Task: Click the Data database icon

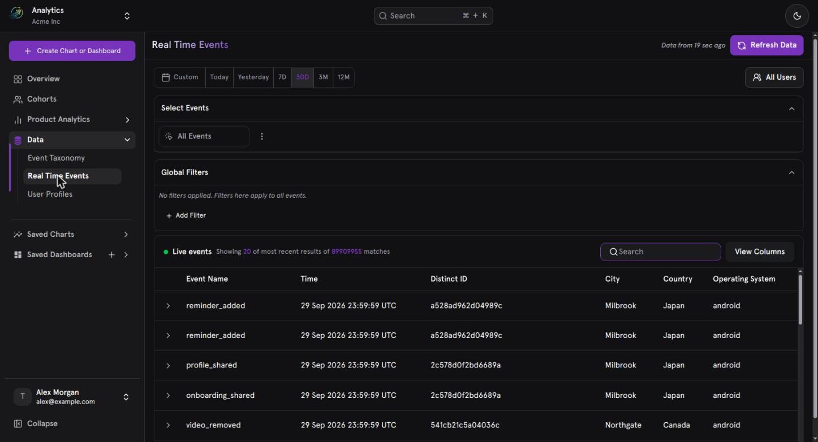Action: pos(18,140)
